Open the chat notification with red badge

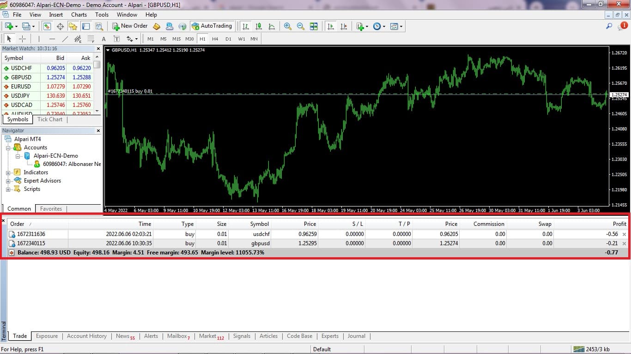click(622, 26)
